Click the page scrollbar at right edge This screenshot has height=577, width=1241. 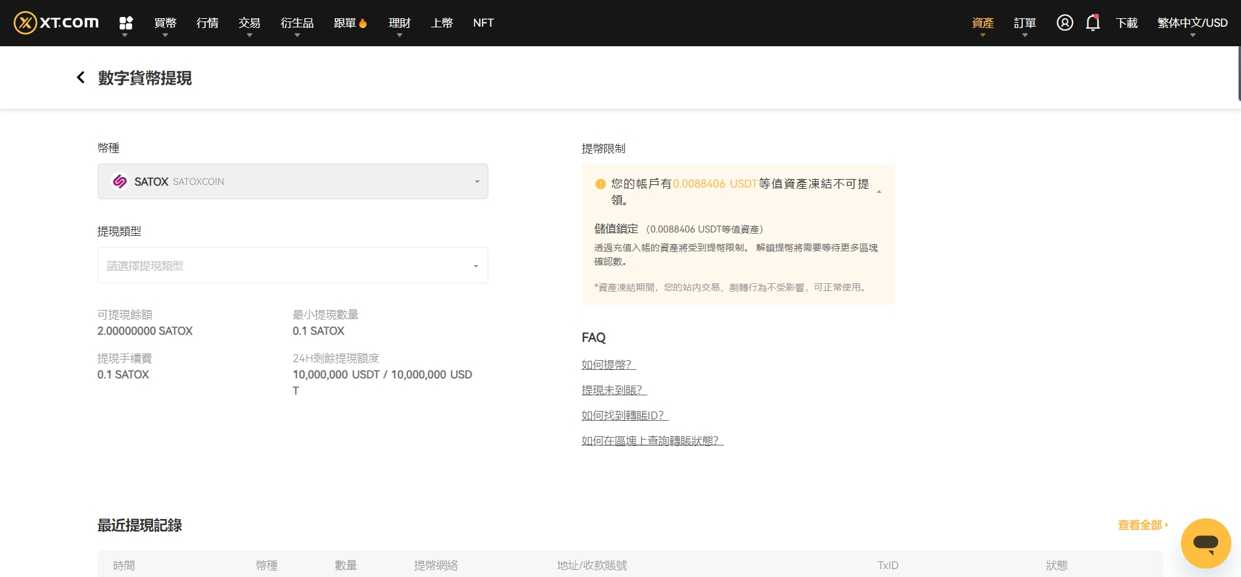coord(1239,73)
